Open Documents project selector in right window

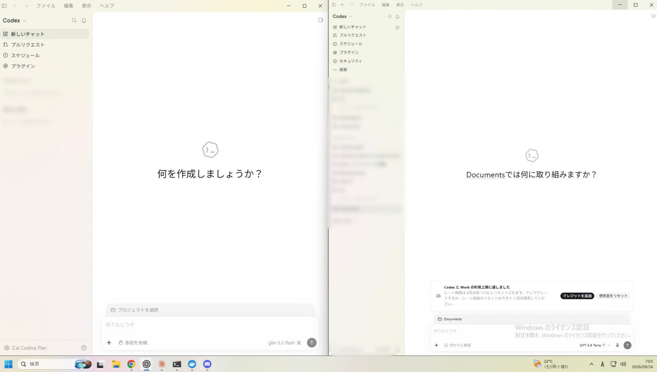coord(450,319)
